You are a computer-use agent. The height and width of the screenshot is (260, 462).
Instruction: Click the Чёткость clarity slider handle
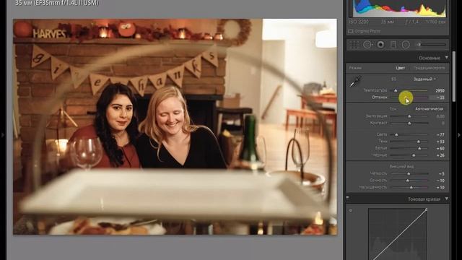click(409, 173)
